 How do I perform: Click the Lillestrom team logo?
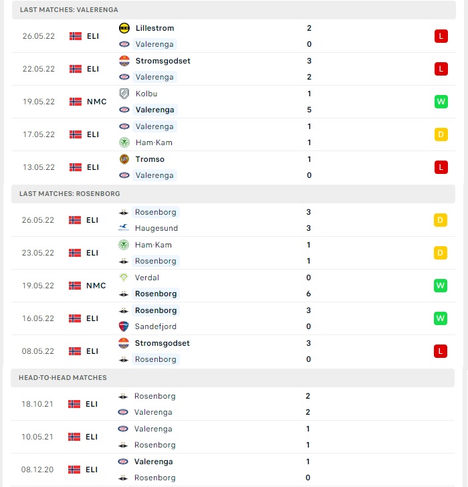124,28
